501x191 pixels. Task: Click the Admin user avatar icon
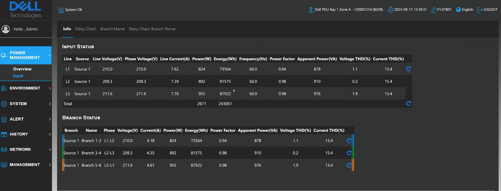[6, 29]
